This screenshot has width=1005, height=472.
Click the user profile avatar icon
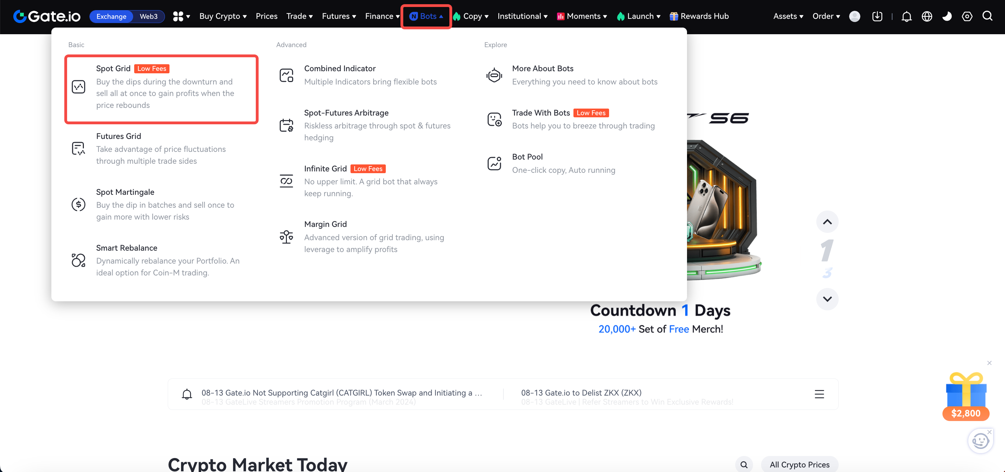(854, 16)
